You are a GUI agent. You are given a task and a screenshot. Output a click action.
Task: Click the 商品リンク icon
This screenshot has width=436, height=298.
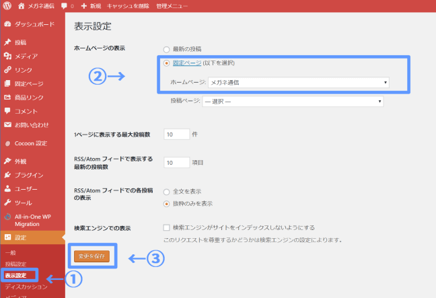pyautogui.click(x=7, y=98)
